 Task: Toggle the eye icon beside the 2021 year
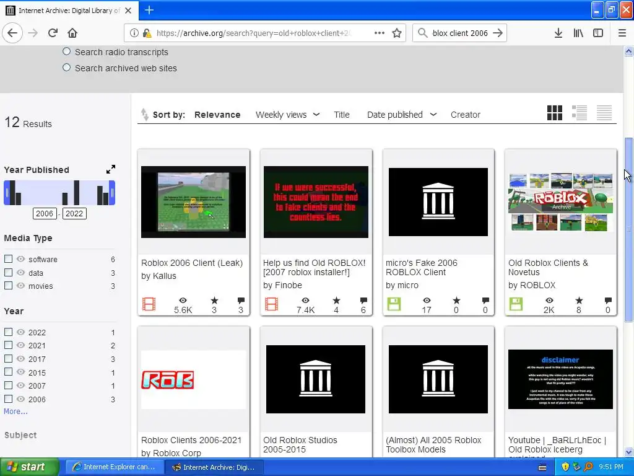coord(20,345)
